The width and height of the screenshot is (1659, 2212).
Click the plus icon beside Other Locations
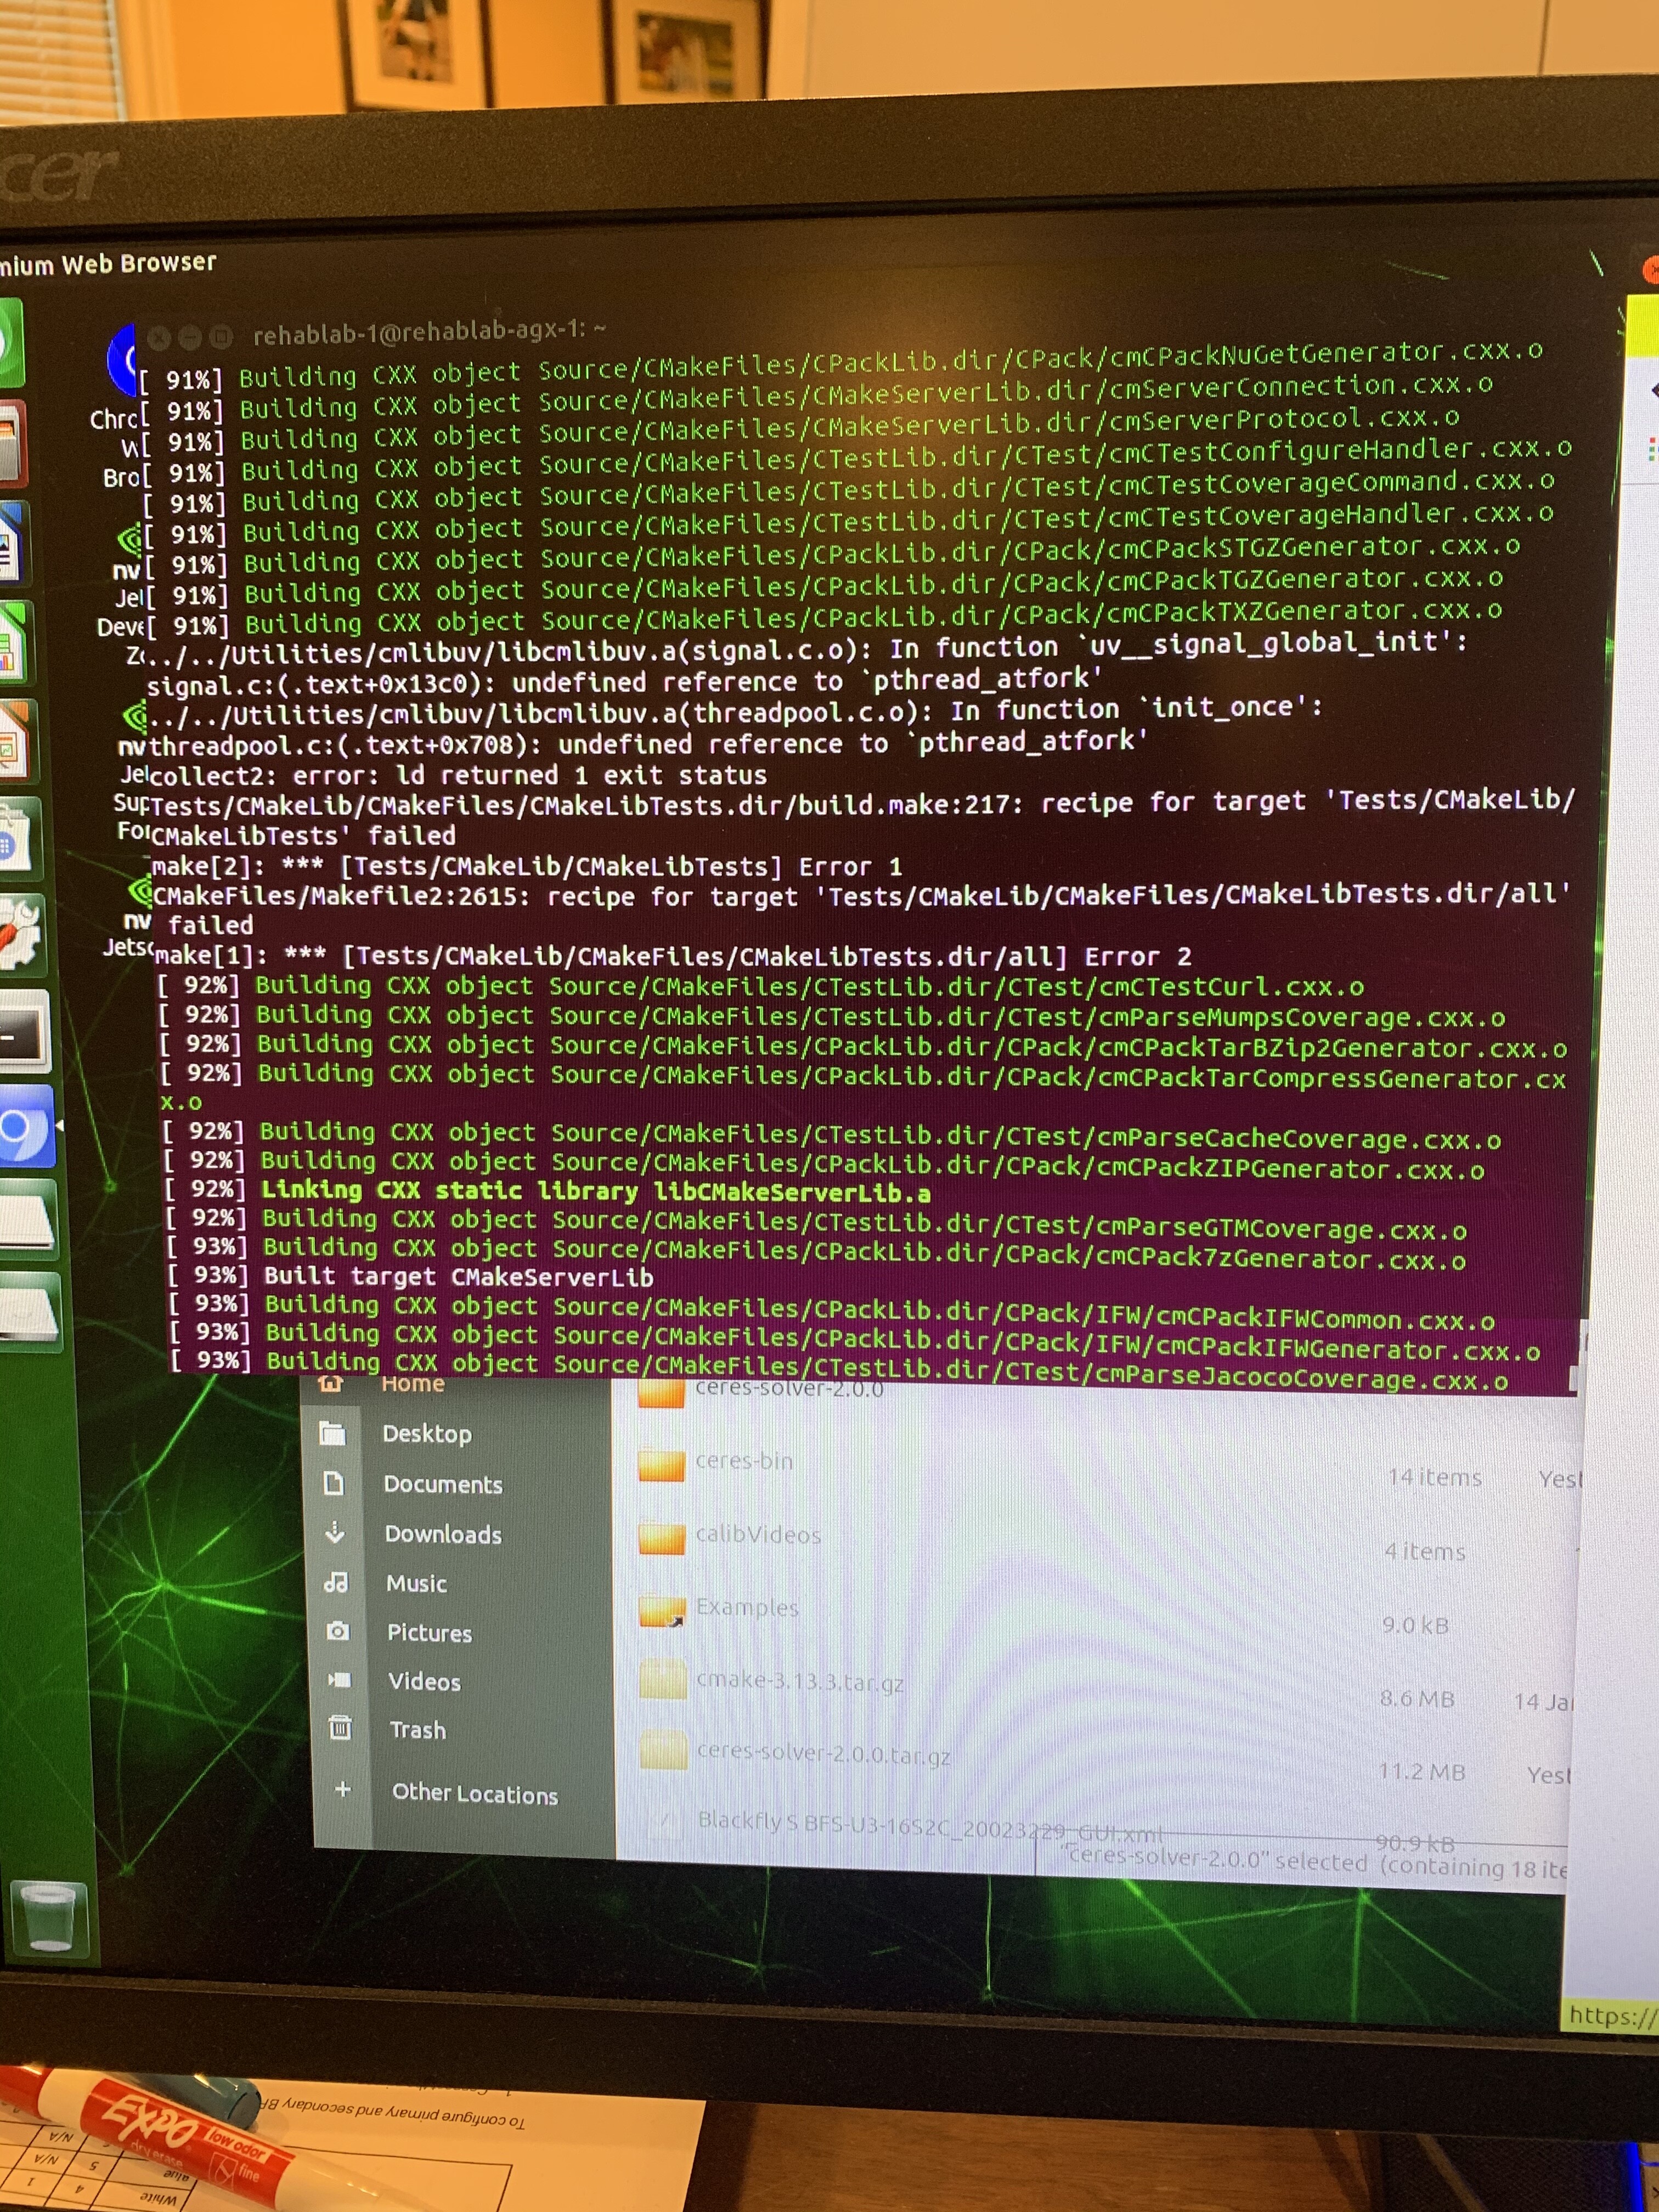(x=342, y=1789)
